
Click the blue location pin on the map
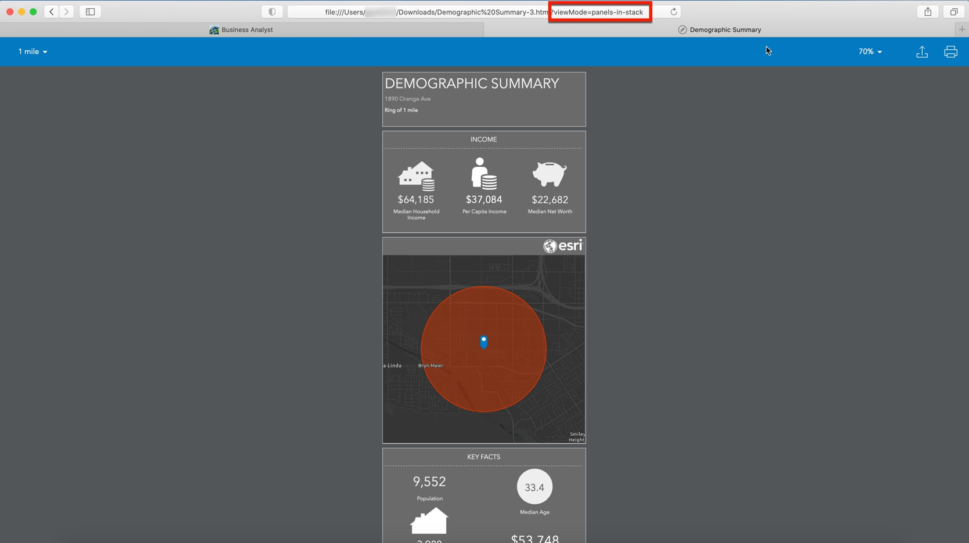pos(484,342)
